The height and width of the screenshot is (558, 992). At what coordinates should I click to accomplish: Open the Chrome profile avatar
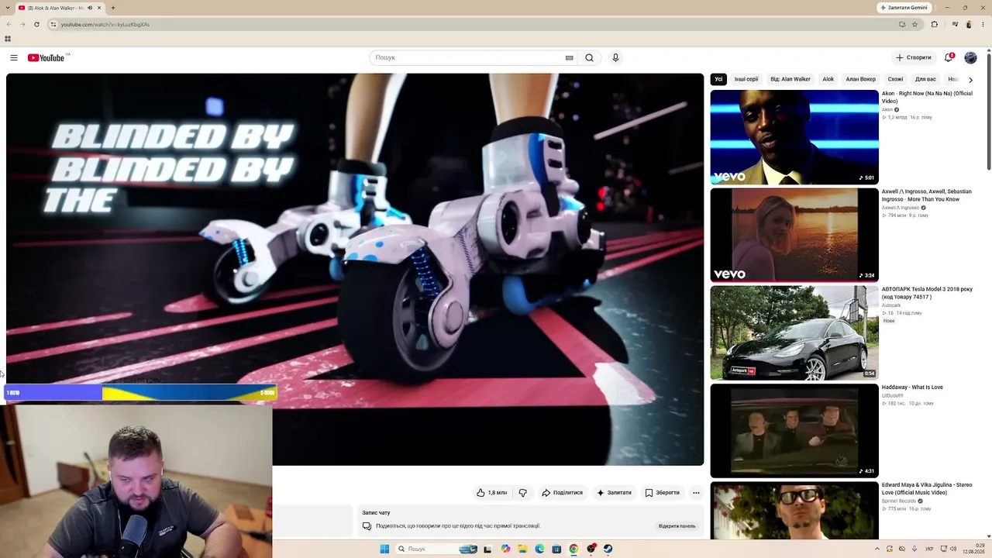[x=969, y=24]
